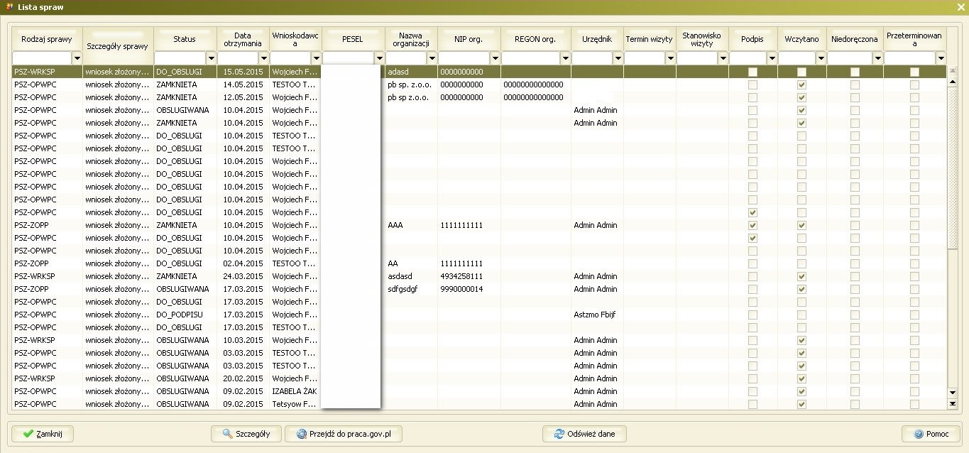This screenshot has width=969, height=453.
Task: Open case details via Szczegóły button
Action: click(x=246, y=434)
